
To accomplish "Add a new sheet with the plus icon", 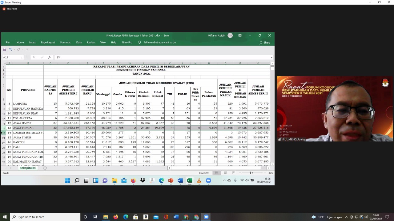I will tap(45, 168).
